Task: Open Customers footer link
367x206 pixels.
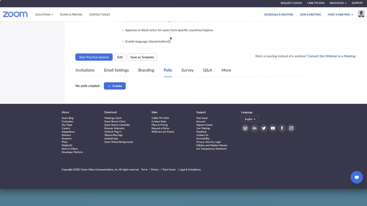Action: coord(67,121)
